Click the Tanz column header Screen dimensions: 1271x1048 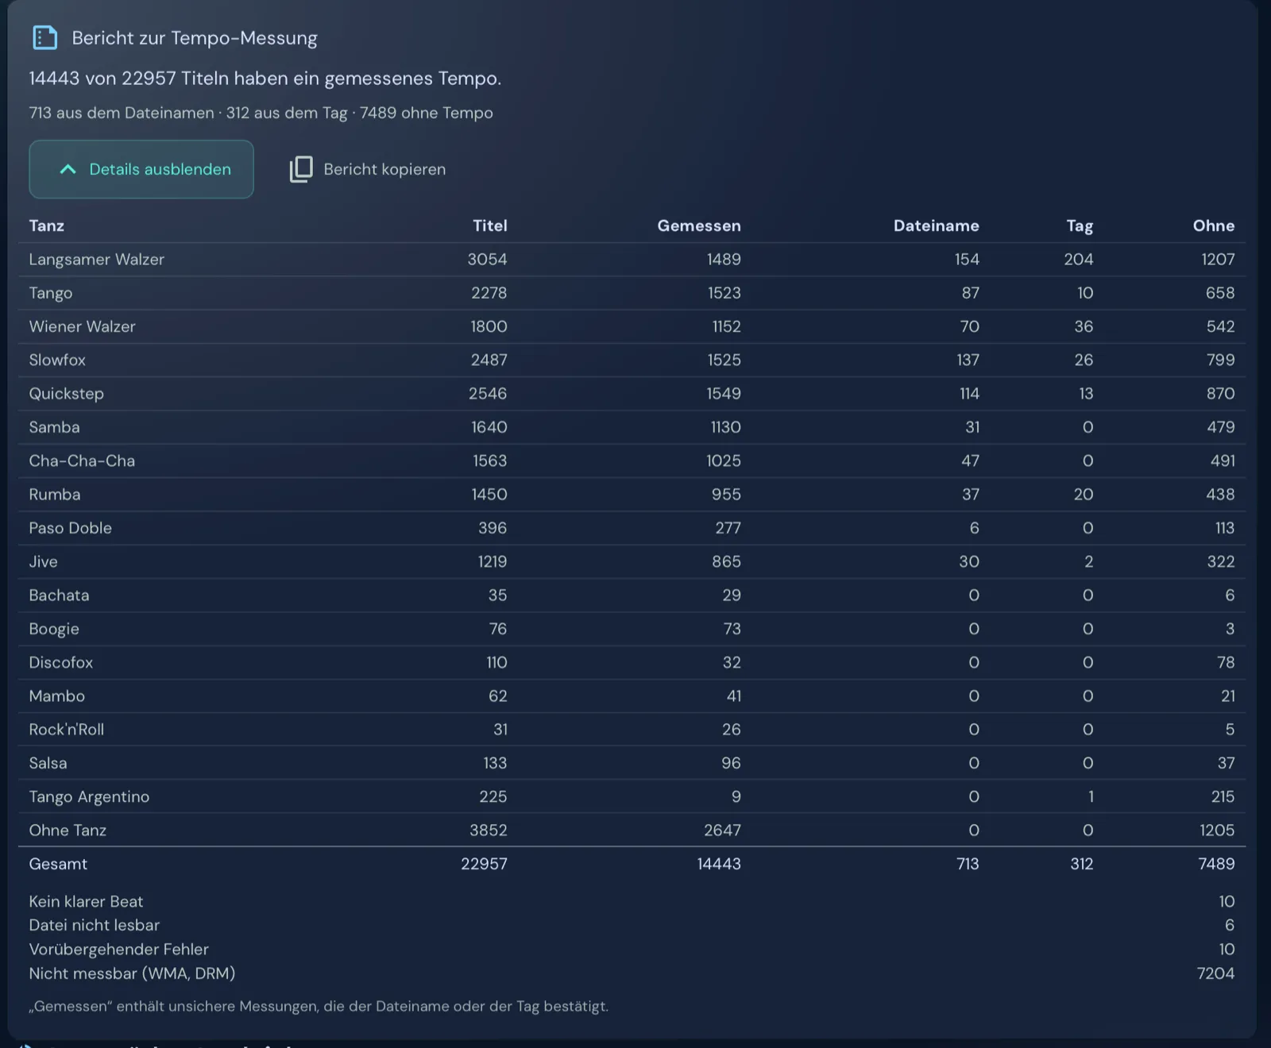pyautogui.click(x=47, y=225)
